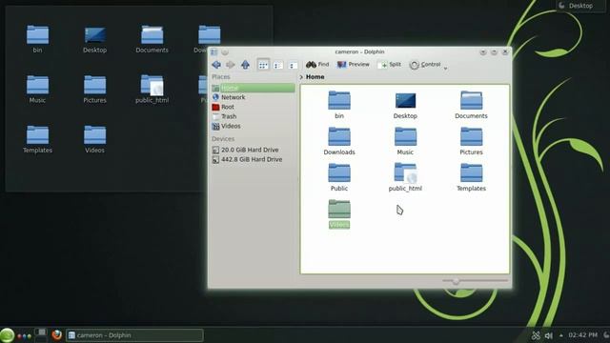Expand the hidden system tray icons arrow
The height and width of the screenshot is (343, 610).
click(561, 335)
